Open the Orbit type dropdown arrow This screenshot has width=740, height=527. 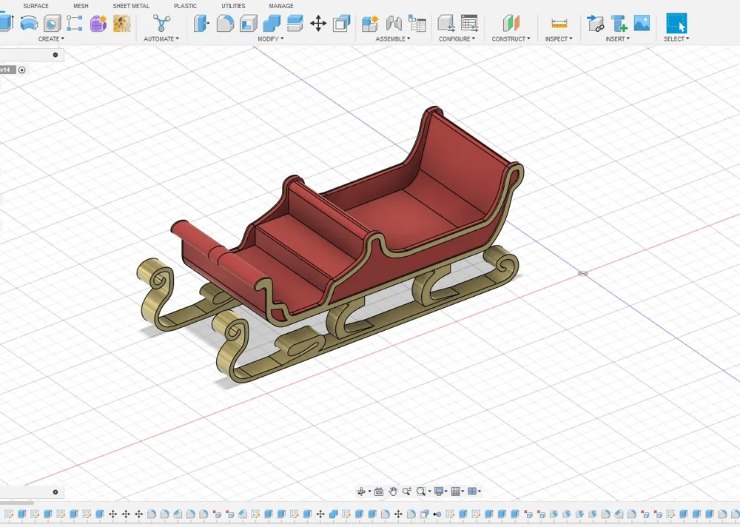(x=369, y=491)
